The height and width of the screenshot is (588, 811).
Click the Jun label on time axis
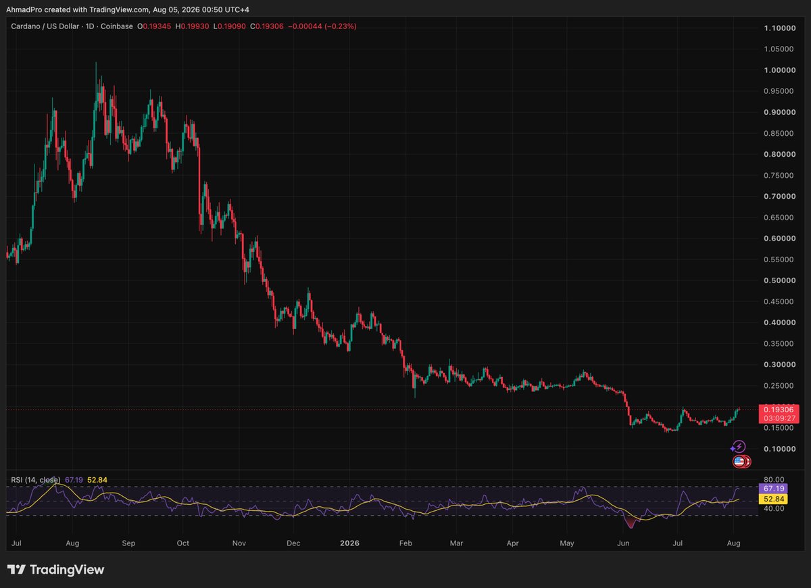(x=624, y=543)
